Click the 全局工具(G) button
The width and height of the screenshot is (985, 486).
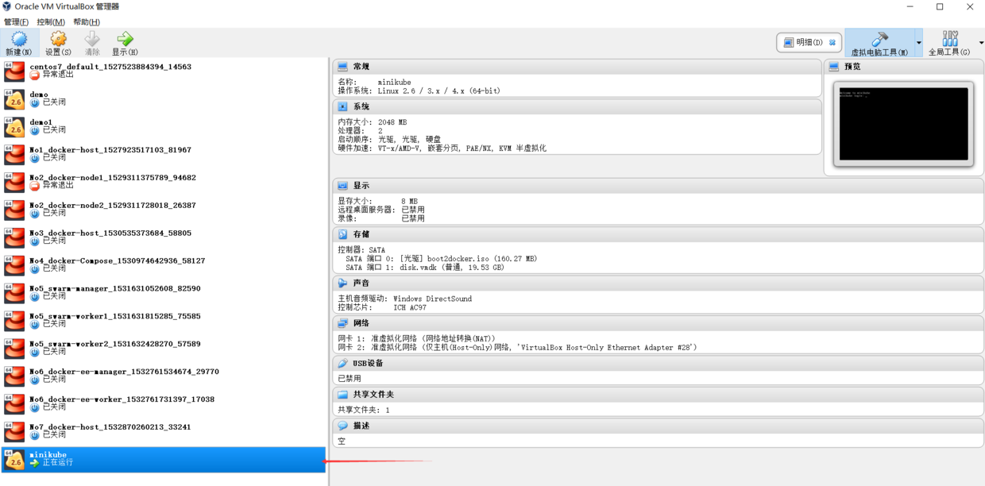click(x=949, y=43)
